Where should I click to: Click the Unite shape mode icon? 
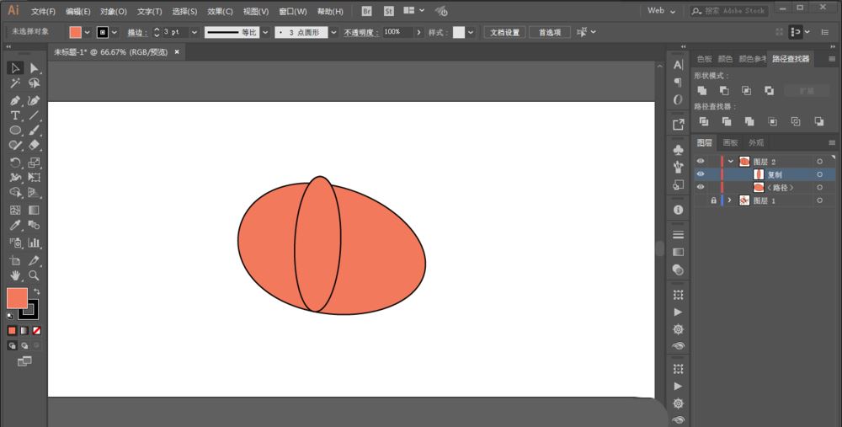[701, 90]
